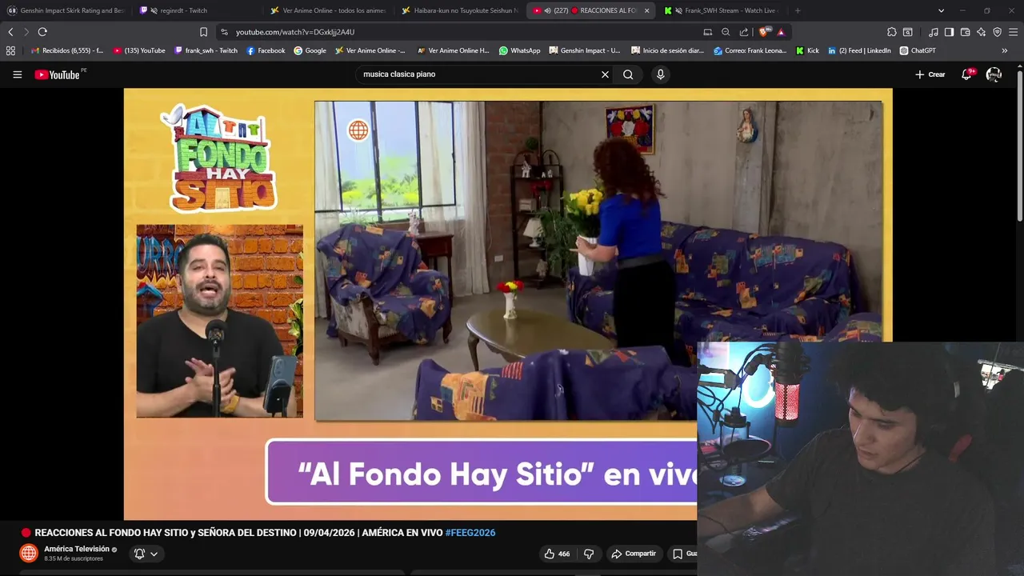Open the Genshin Impact bookmark

(x=584, y=50)
